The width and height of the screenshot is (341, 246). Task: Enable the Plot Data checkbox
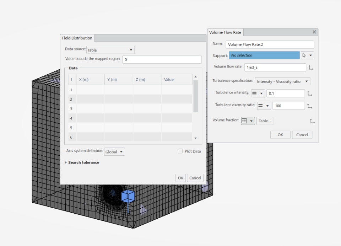pos(180,151)
